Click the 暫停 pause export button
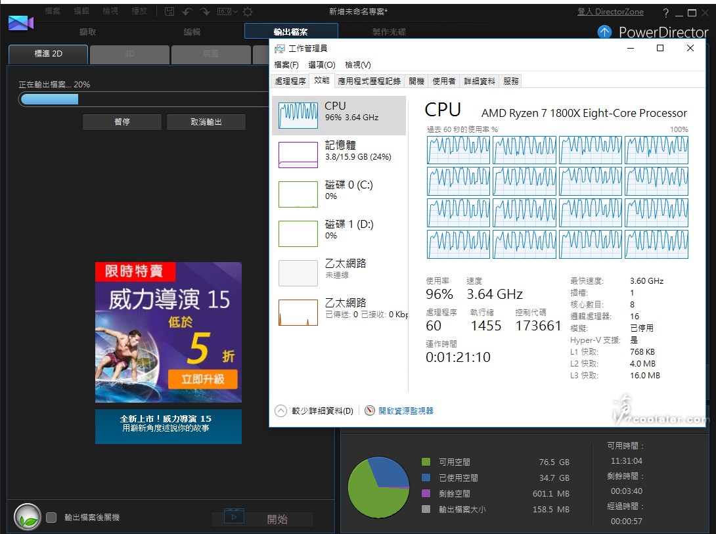This screenshot has height=534, width=716. coord(122,122)
